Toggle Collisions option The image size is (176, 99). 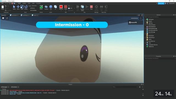click(32, 8)
